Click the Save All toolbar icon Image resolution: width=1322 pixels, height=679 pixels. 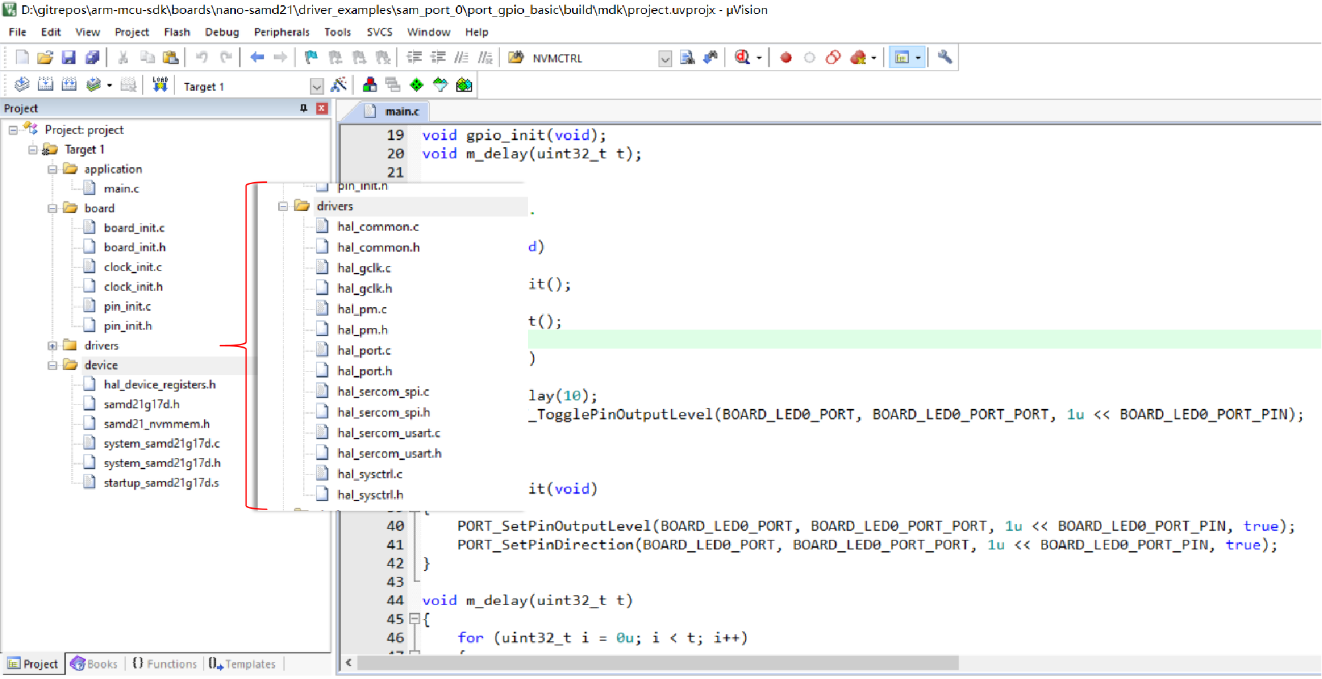coord(92,58)
